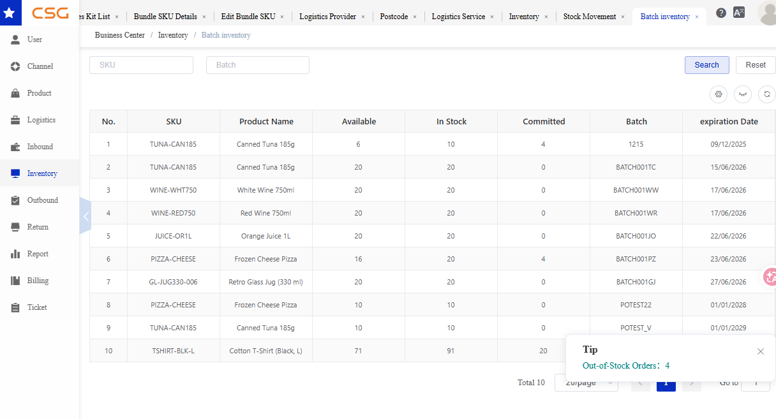Open the user avatar menu
Viewport: 776px width, 419px height.
tap(767, 13)
